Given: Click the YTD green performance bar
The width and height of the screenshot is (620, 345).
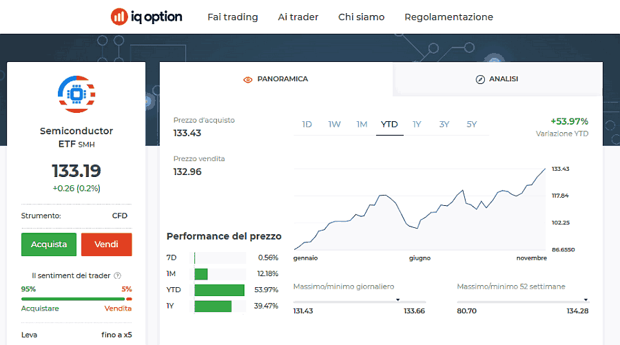Looking at the screenshot, I should [x=219, y=290].
